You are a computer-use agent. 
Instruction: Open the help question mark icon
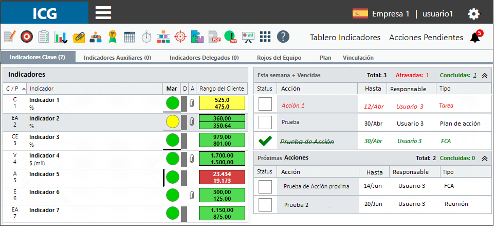(283, 37)
